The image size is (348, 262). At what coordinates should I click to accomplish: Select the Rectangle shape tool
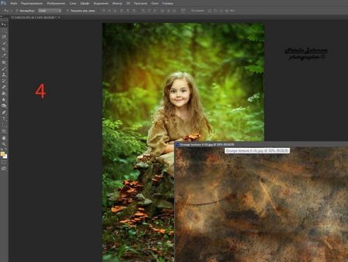[3, 132]
